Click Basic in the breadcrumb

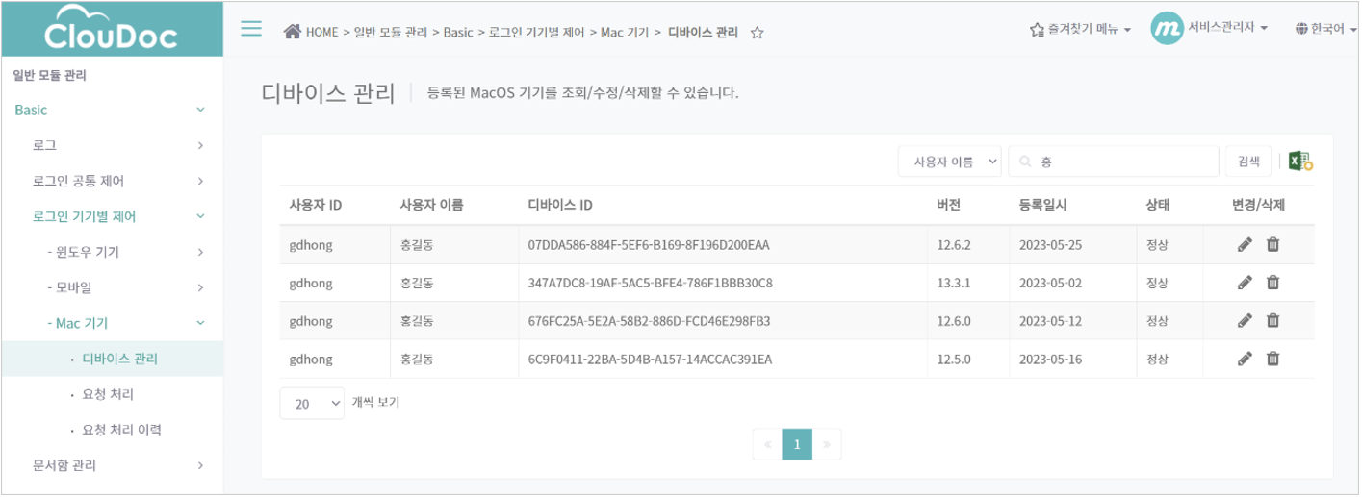coord(458,33)
